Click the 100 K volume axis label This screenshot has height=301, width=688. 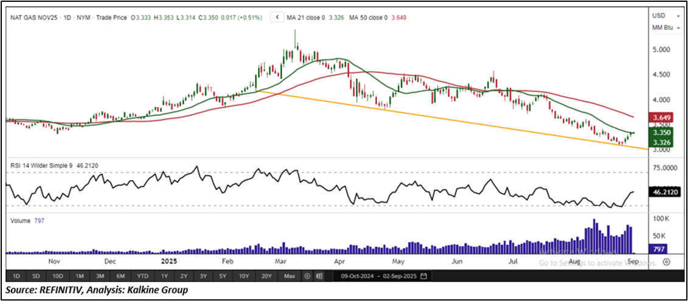(661, 218)
